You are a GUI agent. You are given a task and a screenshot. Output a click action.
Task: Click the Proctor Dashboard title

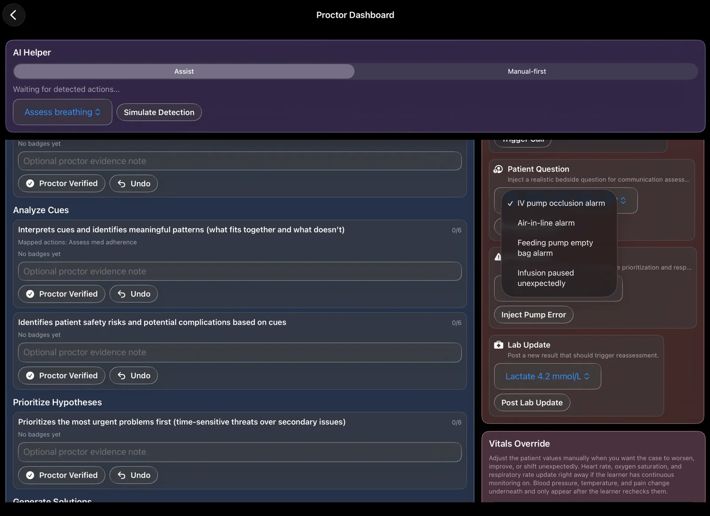355,15
